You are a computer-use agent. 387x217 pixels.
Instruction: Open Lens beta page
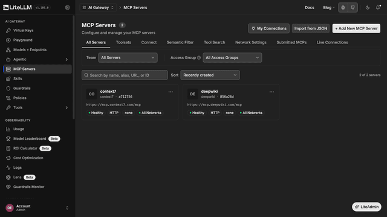click(x=37, y=177)
